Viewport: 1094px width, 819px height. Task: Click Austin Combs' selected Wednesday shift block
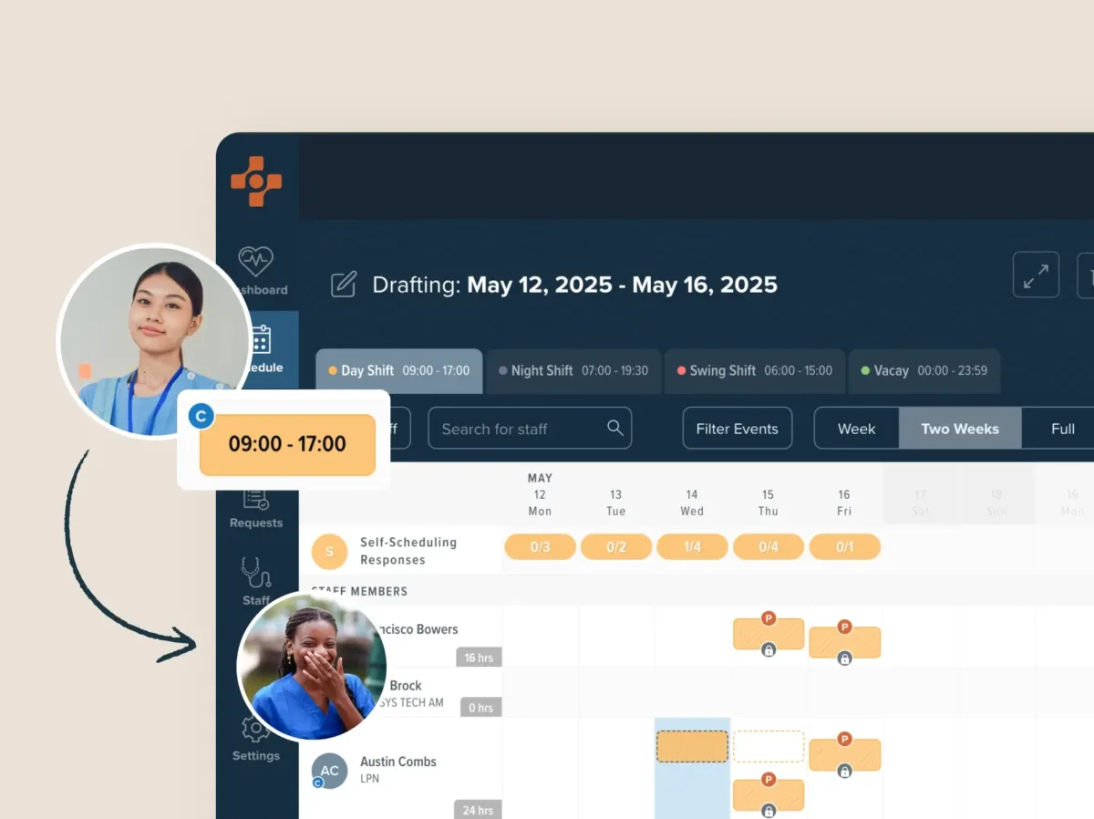click(x=692, y=746)
